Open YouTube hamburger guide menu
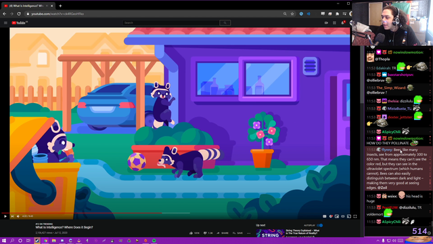 coord(5,22)
